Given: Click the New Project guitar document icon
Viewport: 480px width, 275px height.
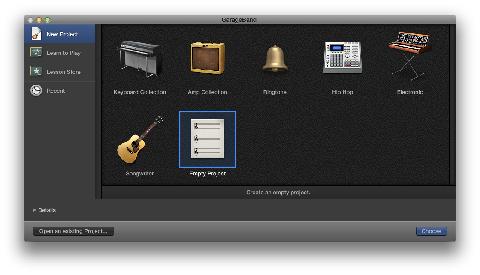Looking at the screenshot, I should point(36,34).
